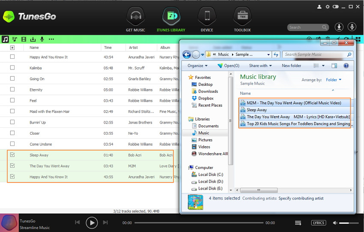The width and height of the screenshot is (364, 232).
Task: Open the more categories ellipsis
Action: [x=51, y=39]
